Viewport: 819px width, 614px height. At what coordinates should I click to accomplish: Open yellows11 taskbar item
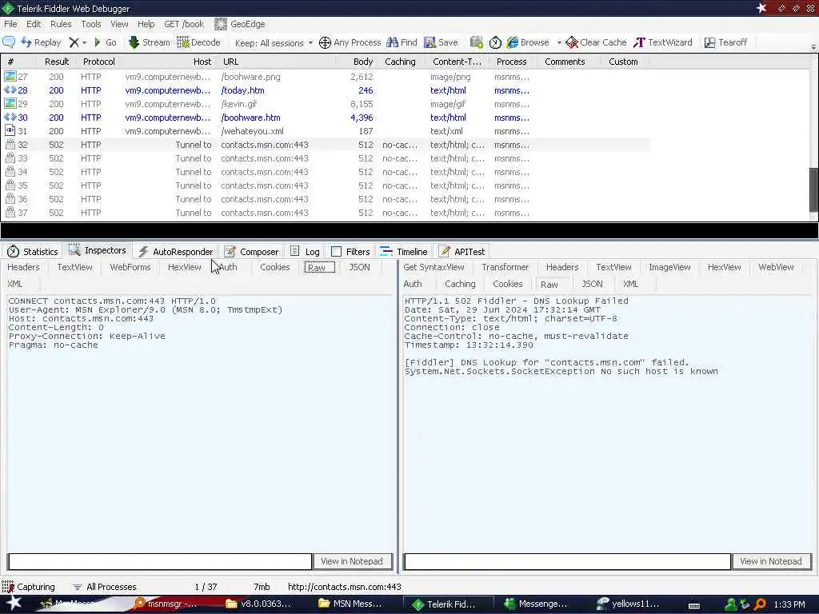(629, 604)
